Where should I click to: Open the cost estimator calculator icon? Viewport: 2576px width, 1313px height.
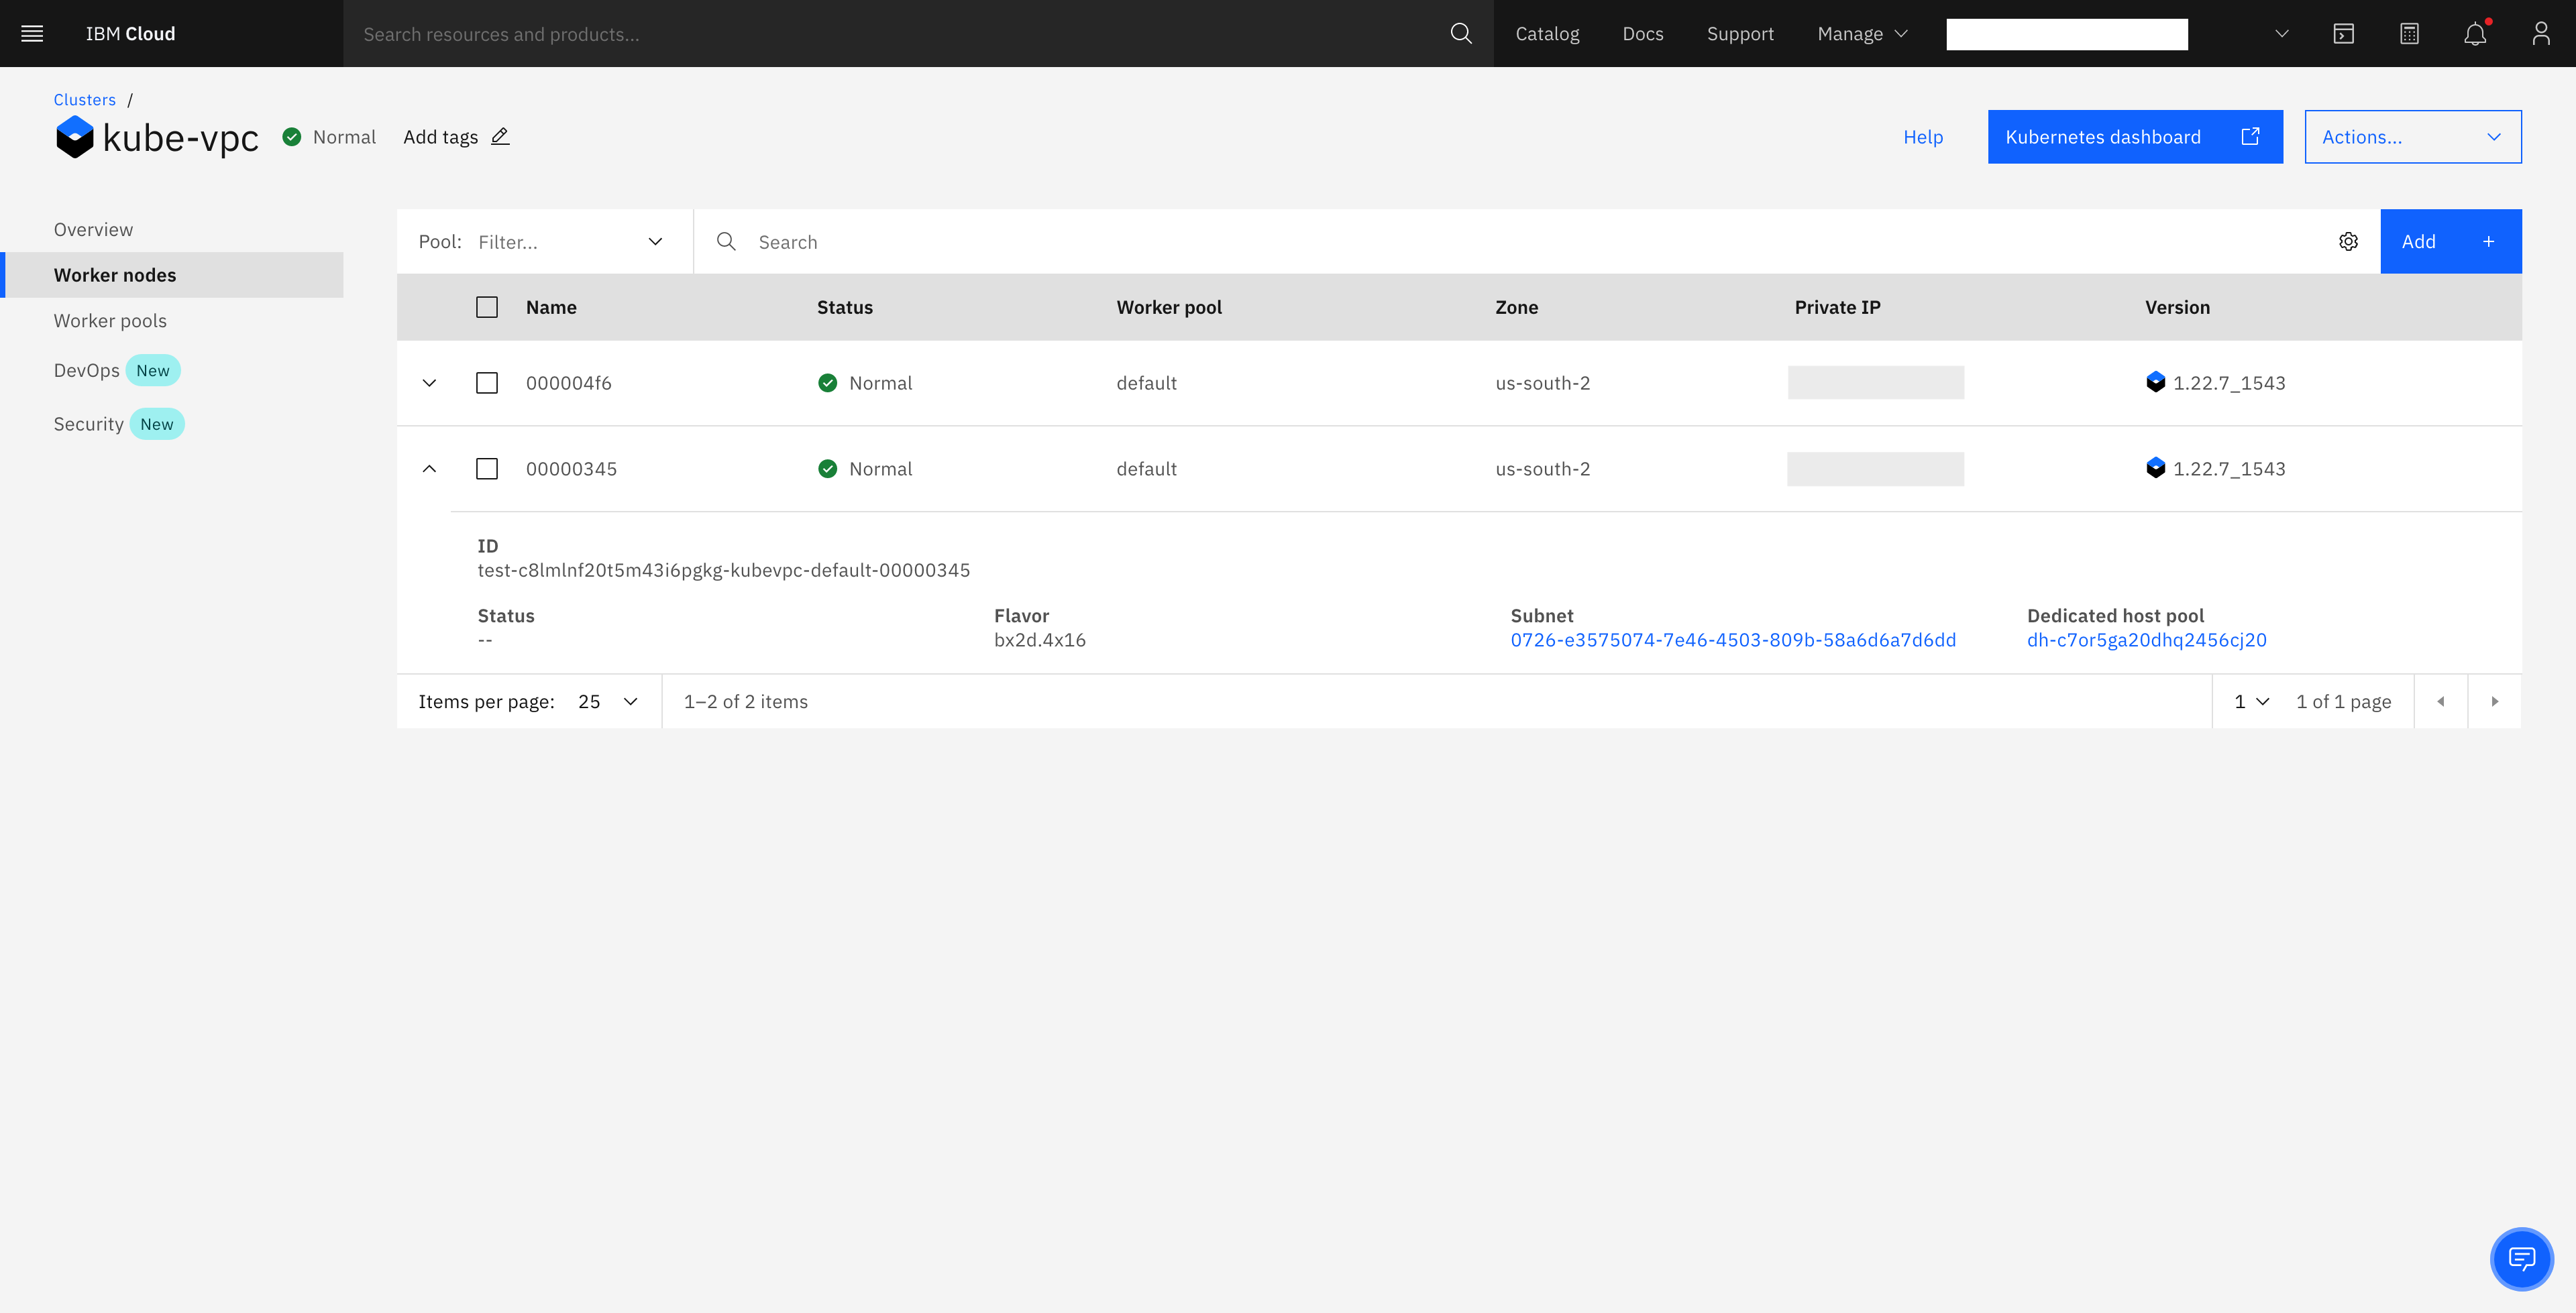pyautogui.click(x=2410, y=33)
